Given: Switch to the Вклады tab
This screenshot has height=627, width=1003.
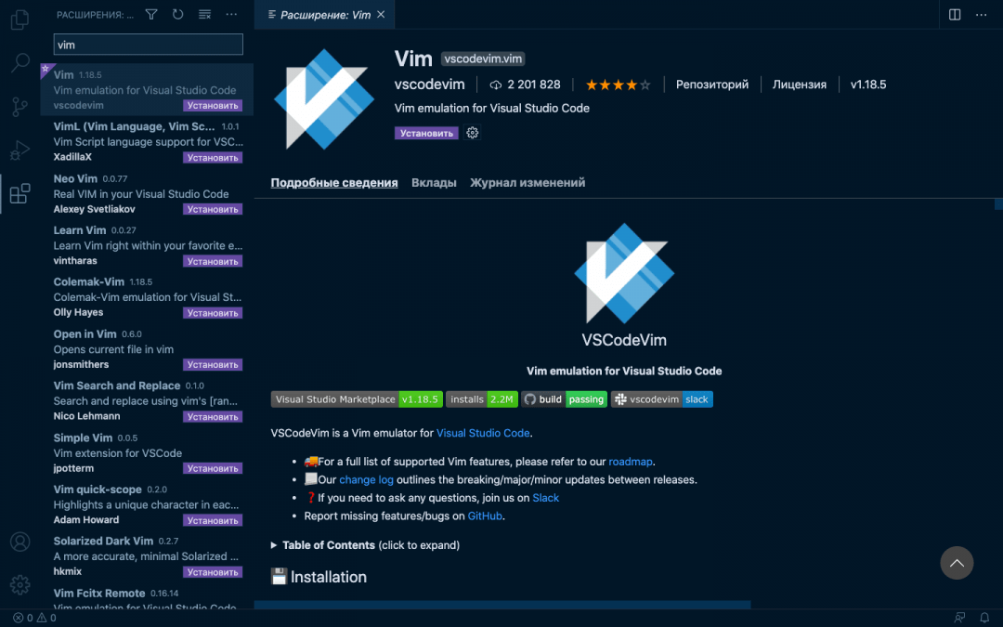Looking at the screenshot, I should [x=433, y=182].
